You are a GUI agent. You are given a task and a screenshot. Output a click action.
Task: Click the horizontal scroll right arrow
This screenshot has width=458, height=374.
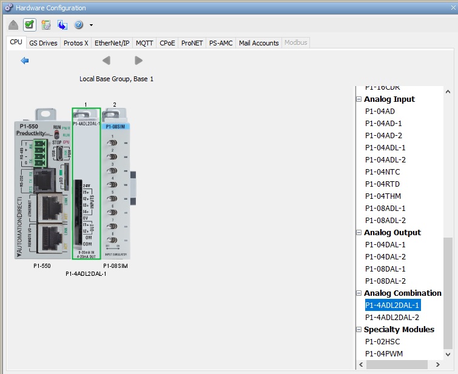click(437, 364)
